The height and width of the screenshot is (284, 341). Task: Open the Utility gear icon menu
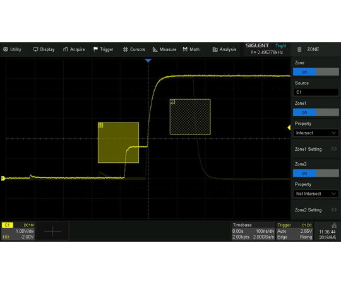[x=6, y=49]
